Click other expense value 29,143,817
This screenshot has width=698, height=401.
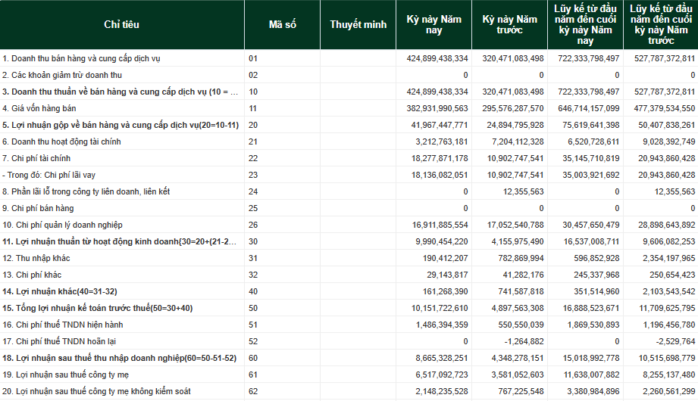pyautogui.click(x=447, y=275)
